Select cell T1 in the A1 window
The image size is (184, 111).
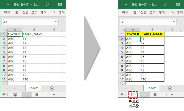34,39
